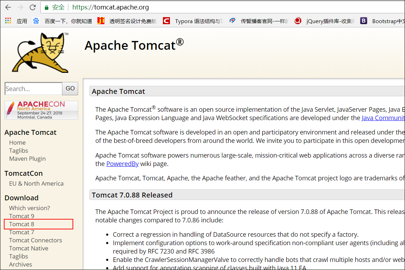Reload the page with the refresh icon
The width and height of the screenshot is (405, 270).
pyautogui.click(x=33, y=7)
